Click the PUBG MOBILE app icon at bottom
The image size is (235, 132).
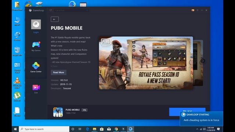58,112
